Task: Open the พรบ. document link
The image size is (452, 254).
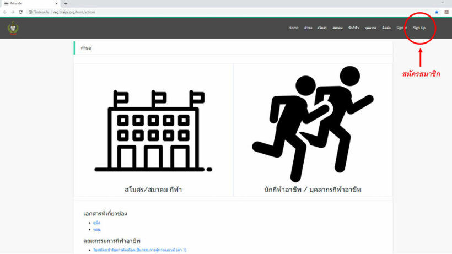Action: 98,229
